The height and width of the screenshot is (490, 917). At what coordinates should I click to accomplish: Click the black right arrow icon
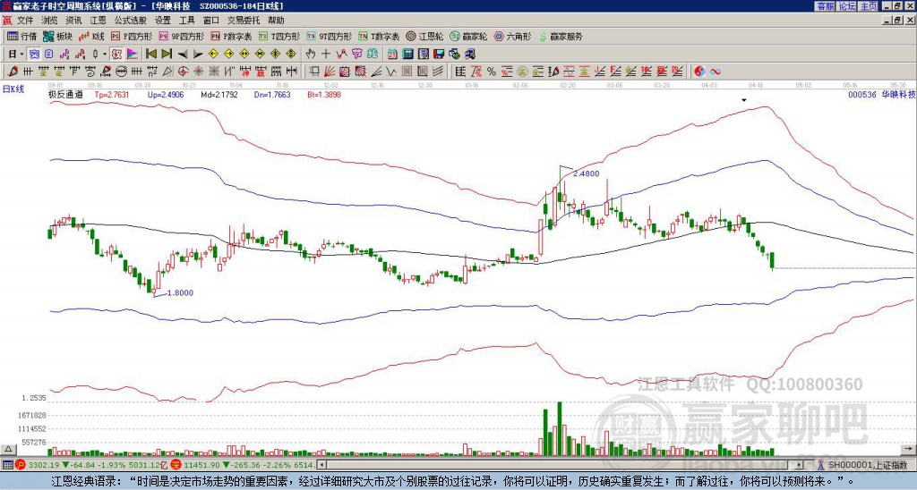tap(198, 55)
